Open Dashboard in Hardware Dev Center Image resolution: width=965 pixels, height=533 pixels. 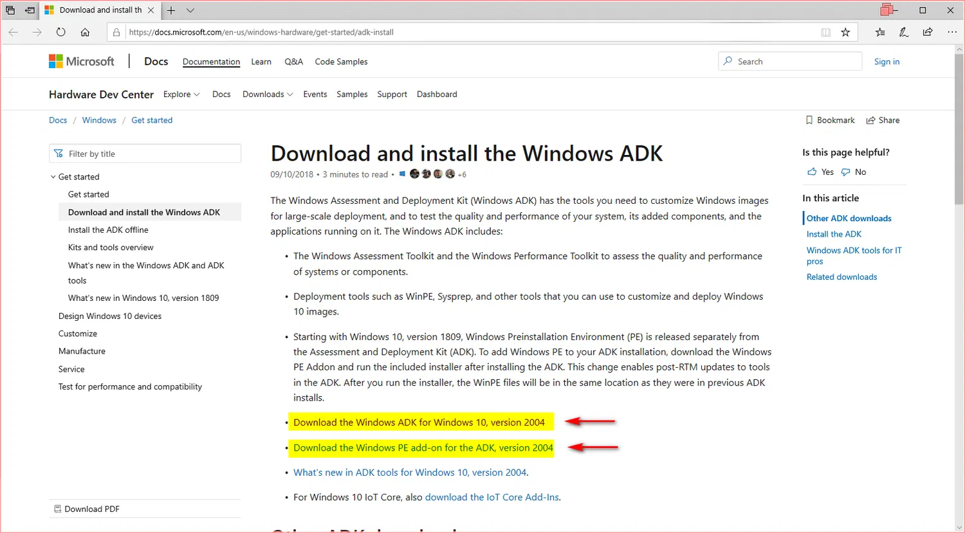[437, 94]
